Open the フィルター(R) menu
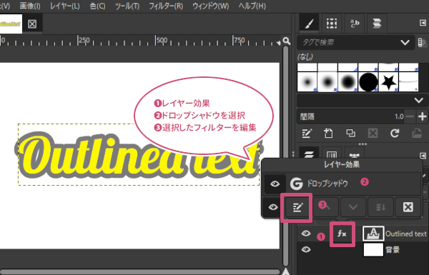The height and width of the screenshot is (275, 429). 166,6
